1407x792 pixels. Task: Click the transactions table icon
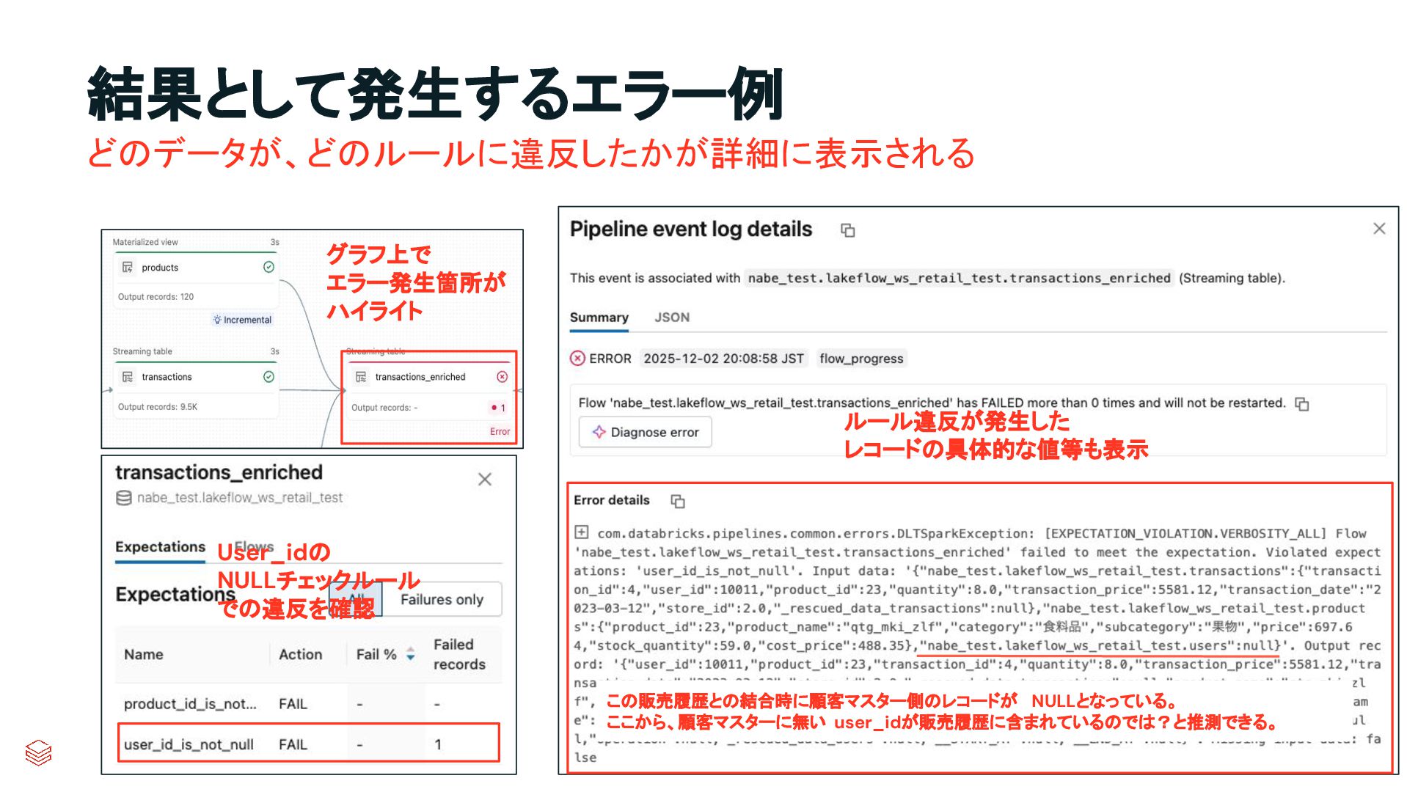[128, 377]
